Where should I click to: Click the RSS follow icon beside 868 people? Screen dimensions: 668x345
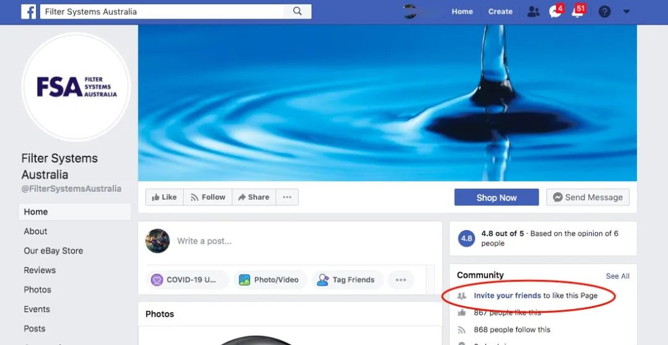461,330
